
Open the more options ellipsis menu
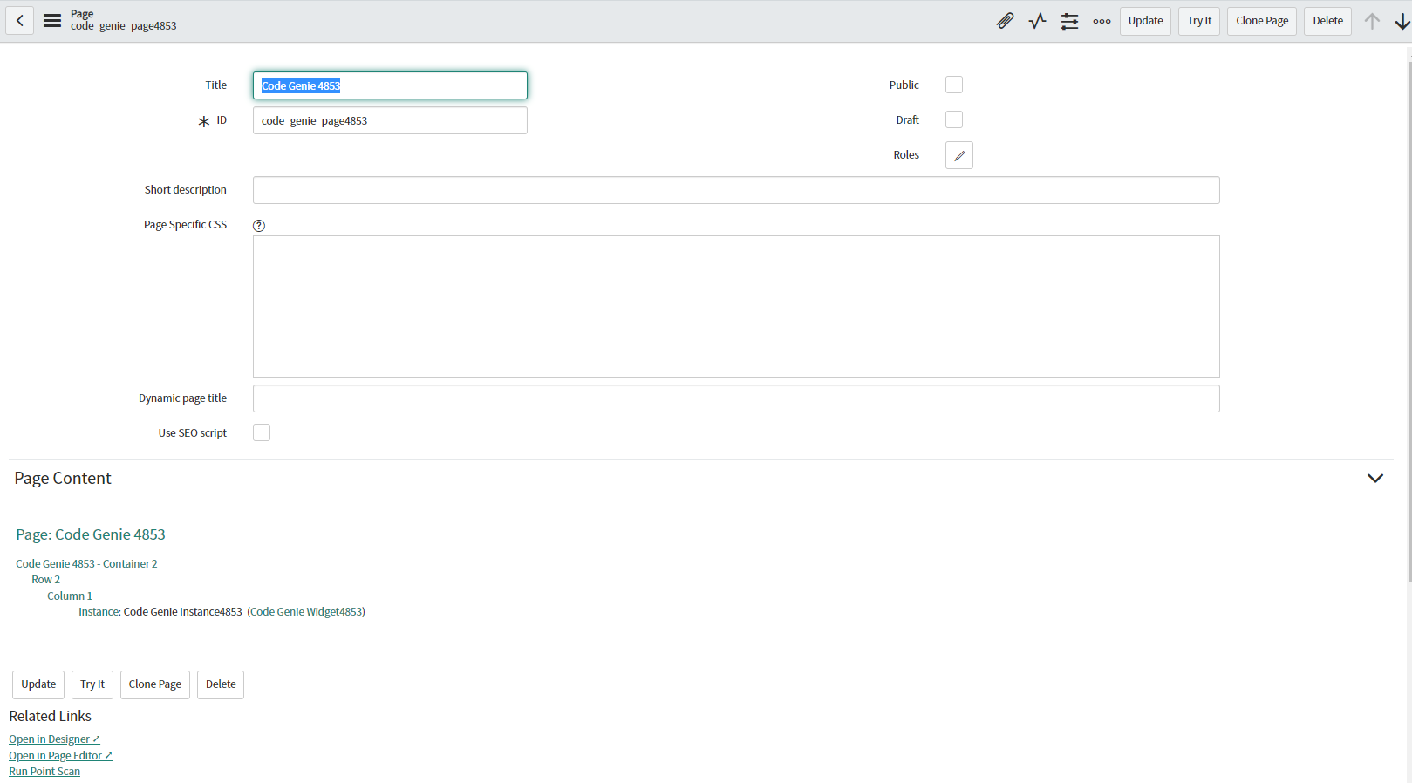(x=1102, y=21)
